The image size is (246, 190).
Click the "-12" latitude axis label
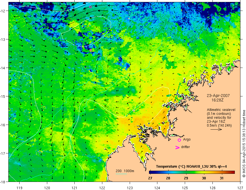(3, 11)
